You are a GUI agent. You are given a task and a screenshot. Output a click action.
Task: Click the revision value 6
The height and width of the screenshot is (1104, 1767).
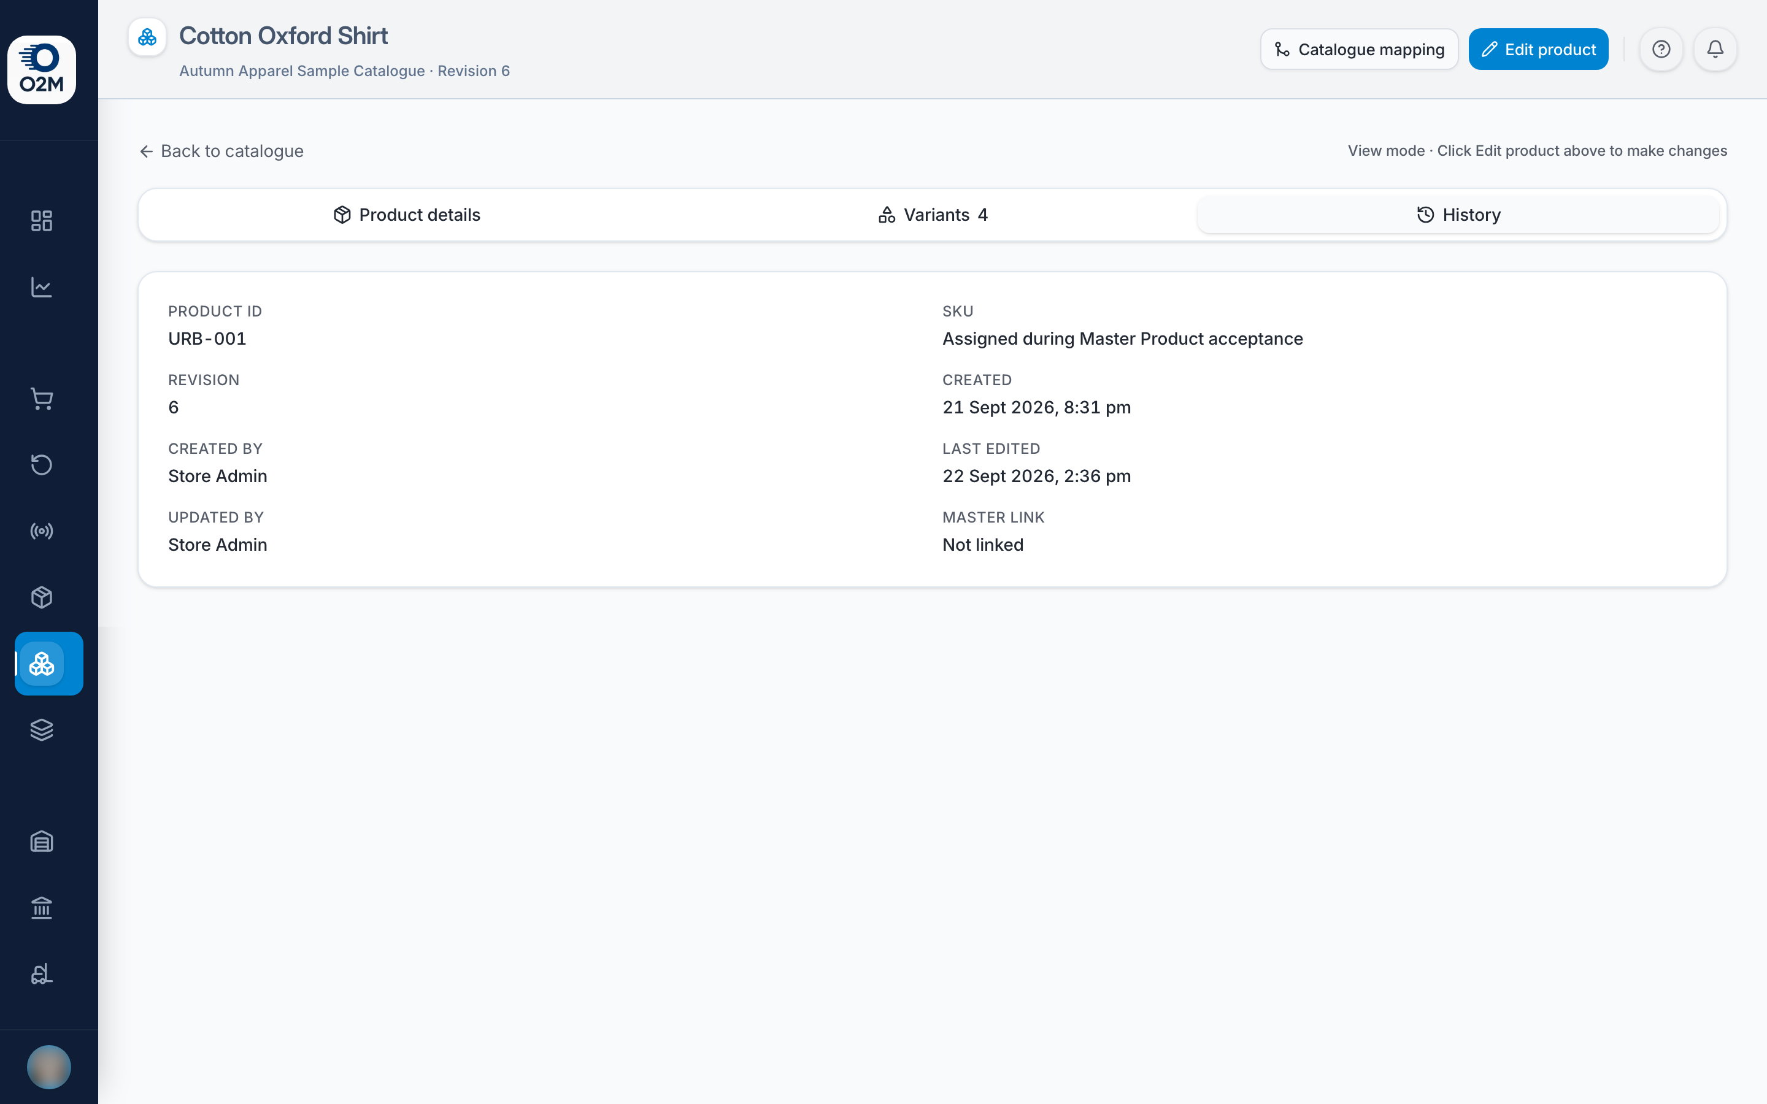174,407
